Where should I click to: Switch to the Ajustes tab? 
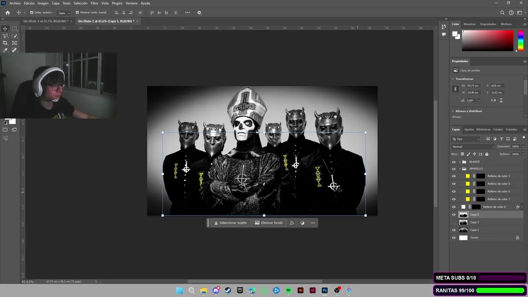469,130
